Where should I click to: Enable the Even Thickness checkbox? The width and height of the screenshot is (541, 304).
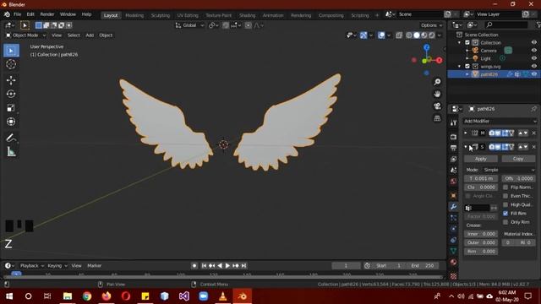pos(505,196)
